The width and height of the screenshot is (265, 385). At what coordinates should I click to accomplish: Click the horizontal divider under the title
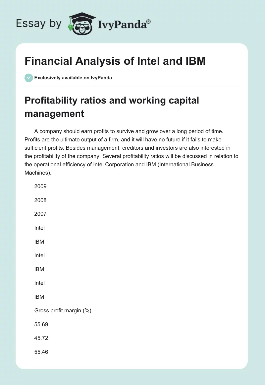pos(132,87)
